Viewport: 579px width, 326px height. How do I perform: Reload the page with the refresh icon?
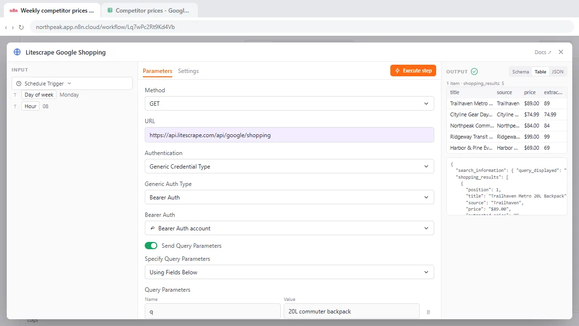click(x=21, y=27)
